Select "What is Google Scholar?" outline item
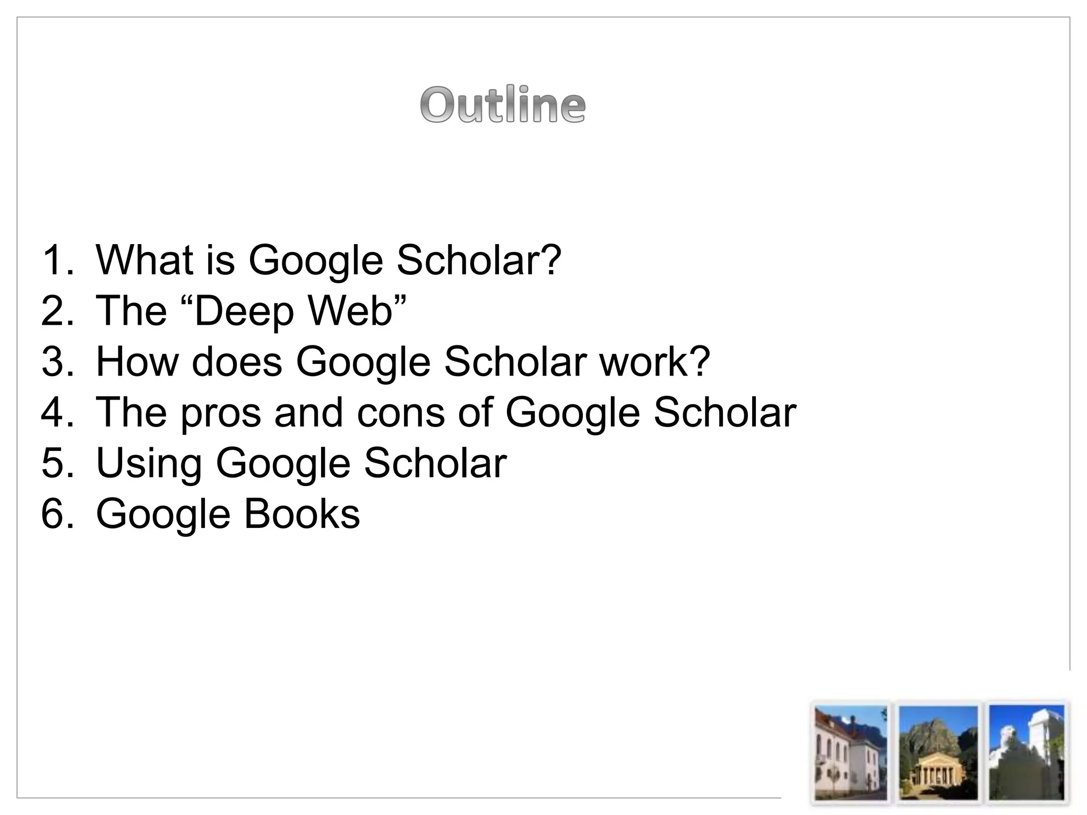The width and height of the screenshot is (1087, 815). 328,259
